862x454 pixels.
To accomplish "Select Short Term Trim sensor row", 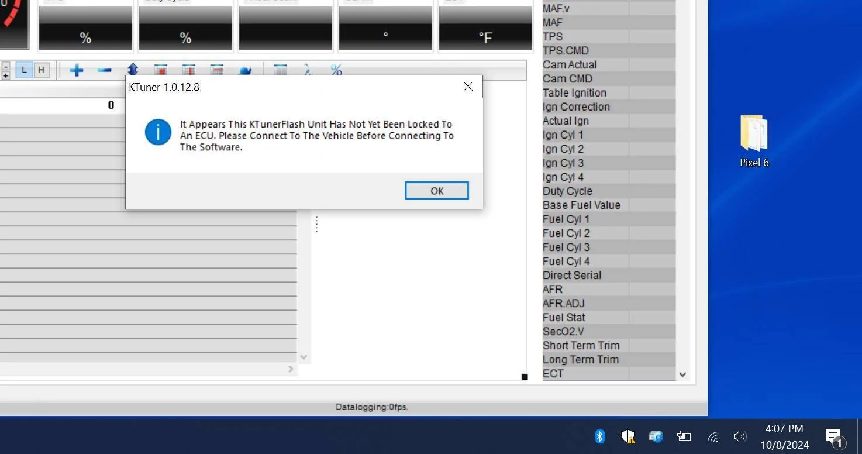I will 581,346.
